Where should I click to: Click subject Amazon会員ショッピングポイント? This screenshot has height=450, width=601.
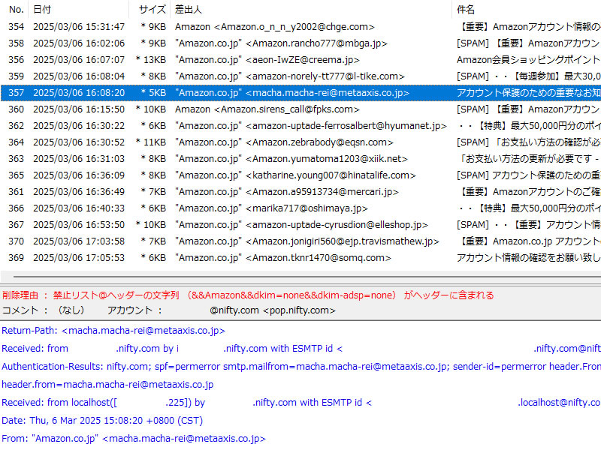tap(529, 60)
